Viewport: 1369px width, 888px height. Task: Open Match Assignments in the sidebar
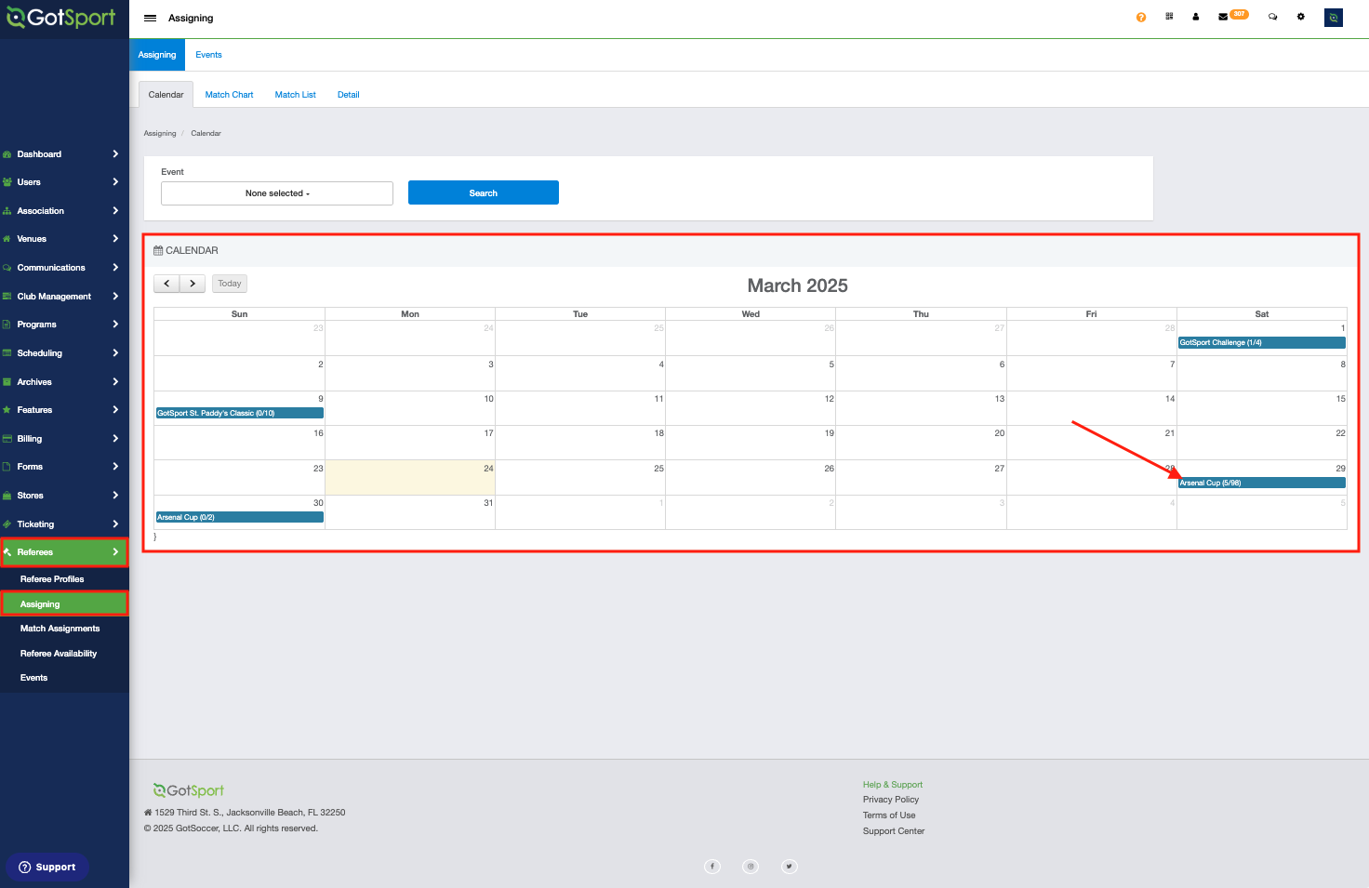click(60, 629)
